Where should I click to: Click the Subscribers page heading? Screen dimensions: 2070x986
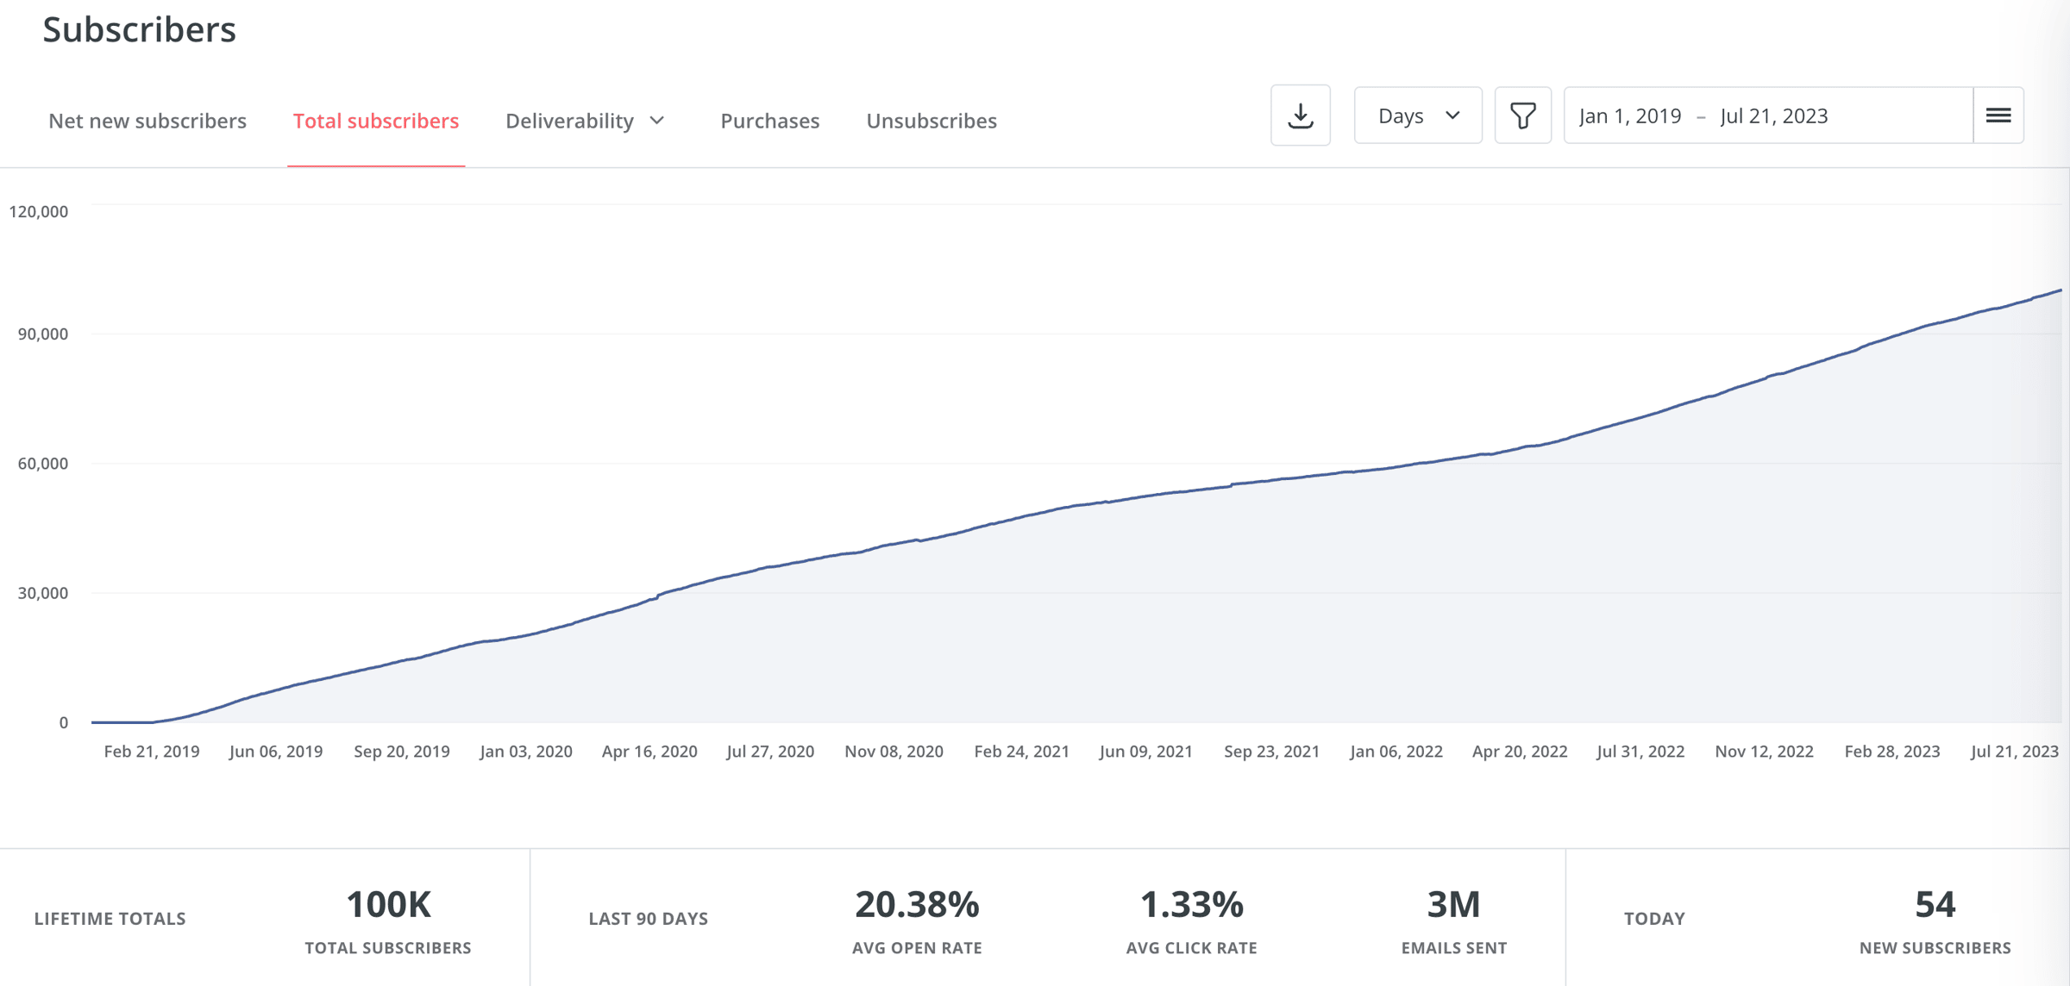coord(140,30)
